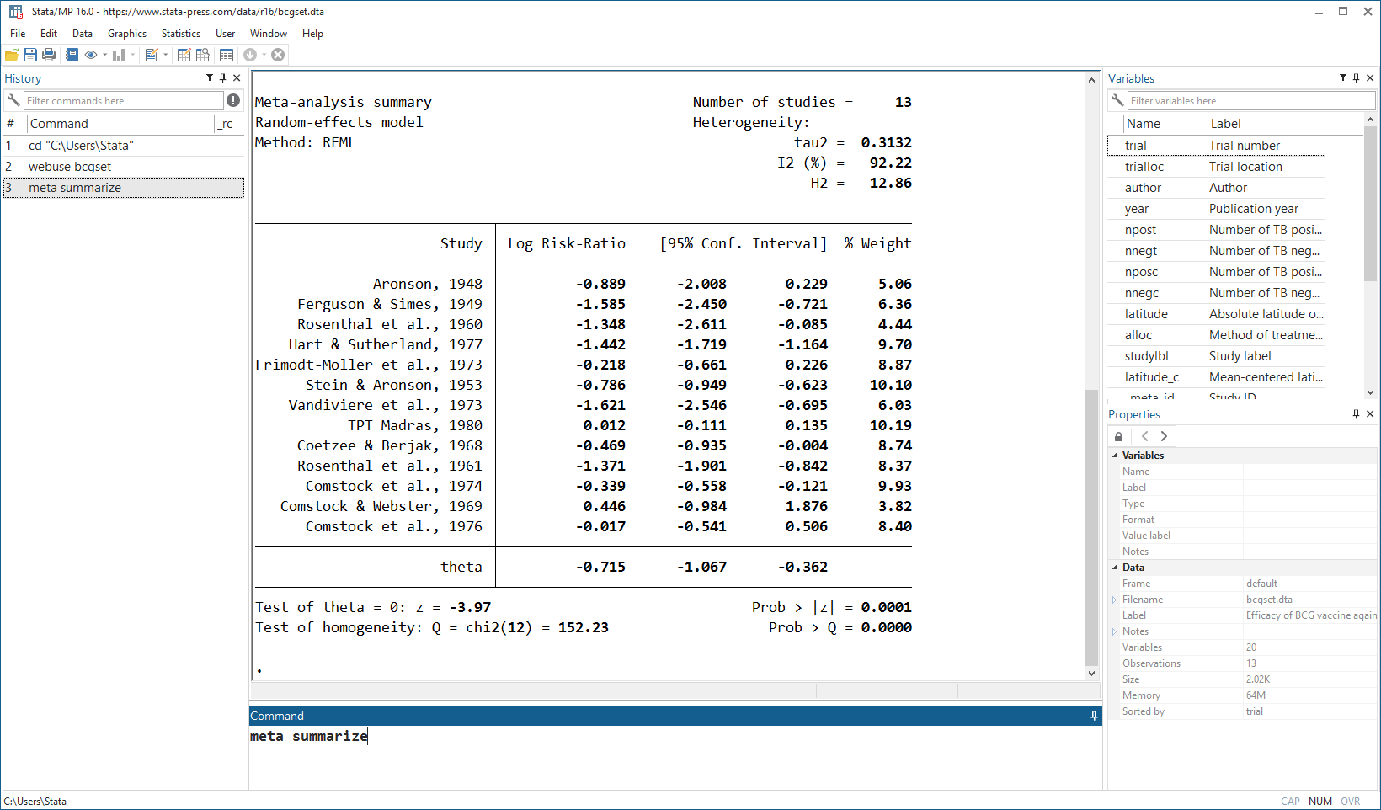Click the Break stop icon
The image size is (1381, 810).
click(278, 55)
